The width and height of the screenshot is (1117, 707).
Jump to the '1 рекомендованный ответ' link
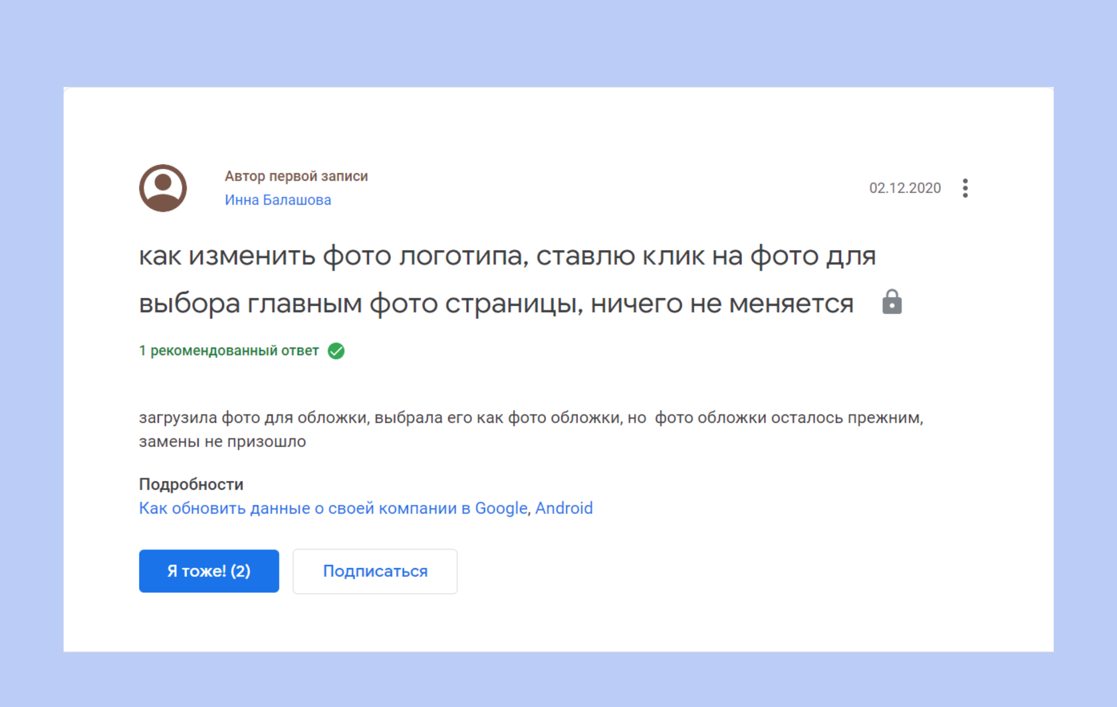pos(229,351)
